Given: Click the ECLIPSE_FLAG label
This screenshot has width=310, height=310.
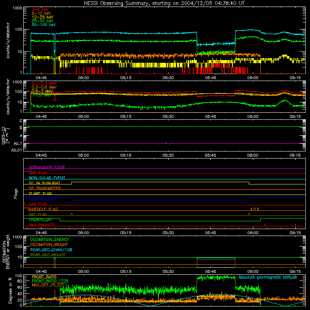Looking at the screenshot, I should tap(42, 199).
